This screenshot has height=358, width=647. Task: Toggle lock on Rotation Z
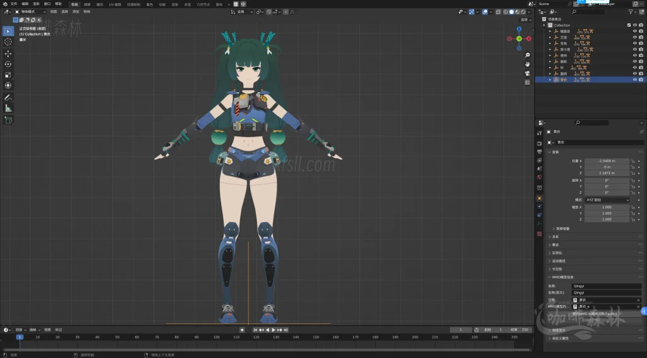click(633, 193)
